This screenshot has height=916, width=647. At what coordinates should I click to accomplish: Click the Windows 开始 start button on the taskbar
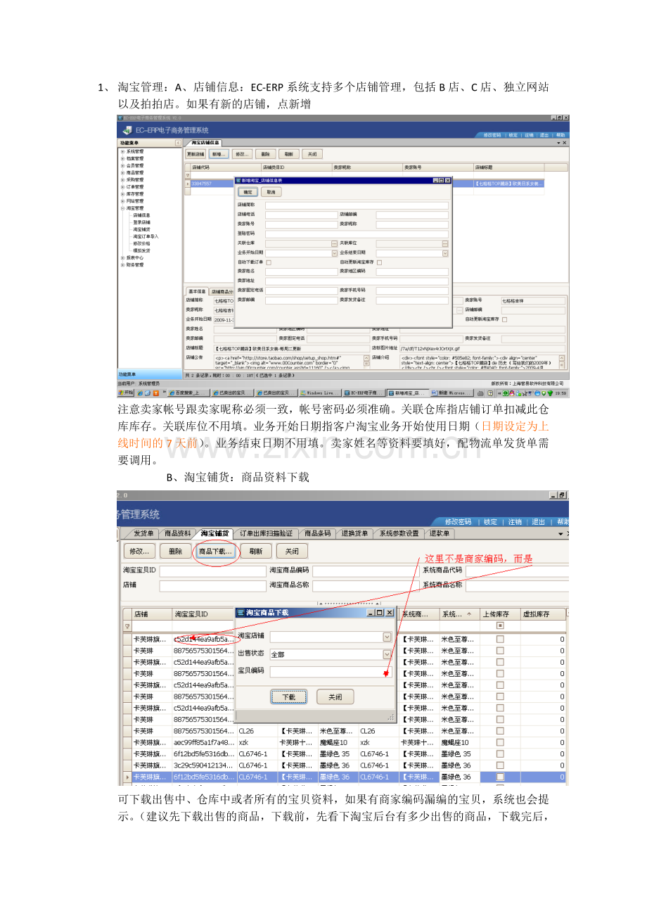coord(127,393)
